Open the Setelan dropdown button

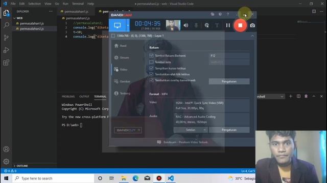tap(191, 130)
